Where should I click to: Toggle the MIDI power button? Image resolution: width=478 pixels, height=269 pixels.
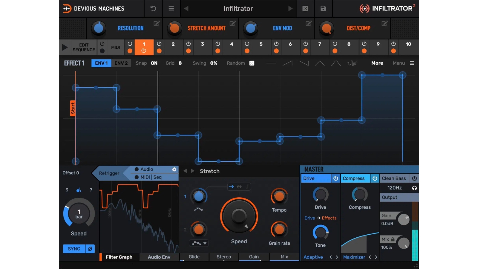point(102,44)
